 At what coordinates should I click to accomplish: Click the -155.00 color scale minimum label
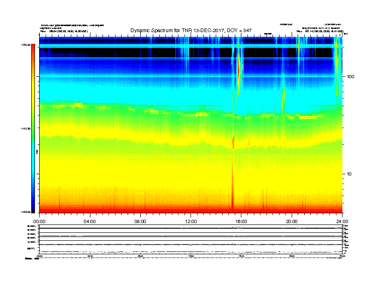tap(25, 212)
